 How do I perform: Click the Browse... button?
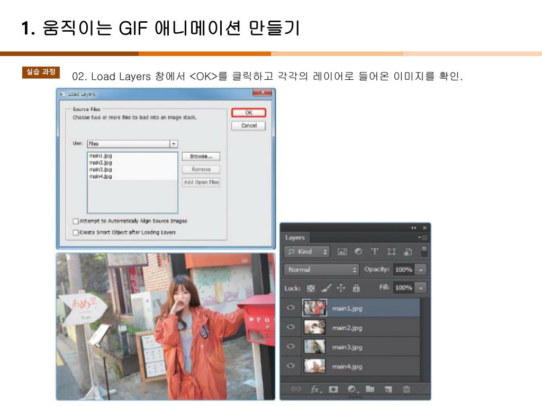[x=201, y=156]
